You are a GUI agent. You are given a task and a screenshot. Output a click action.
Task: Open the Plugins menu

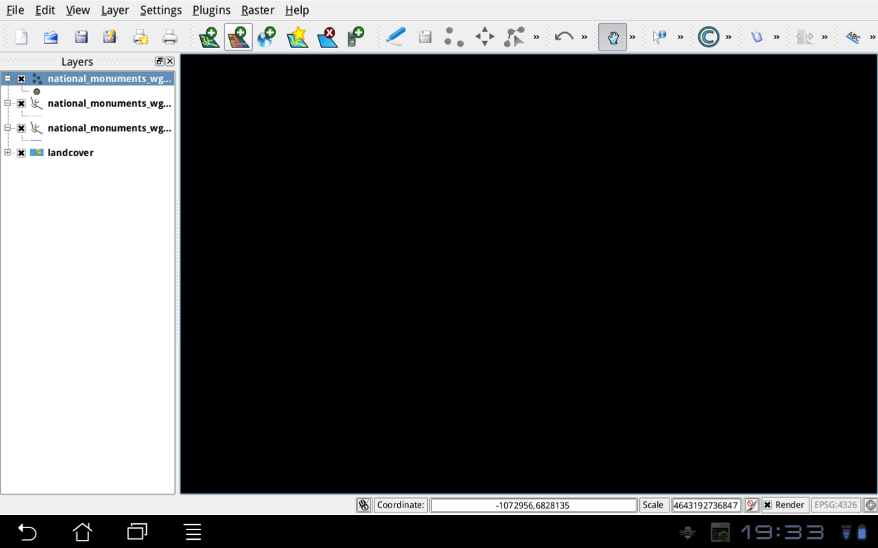(211, 10)
